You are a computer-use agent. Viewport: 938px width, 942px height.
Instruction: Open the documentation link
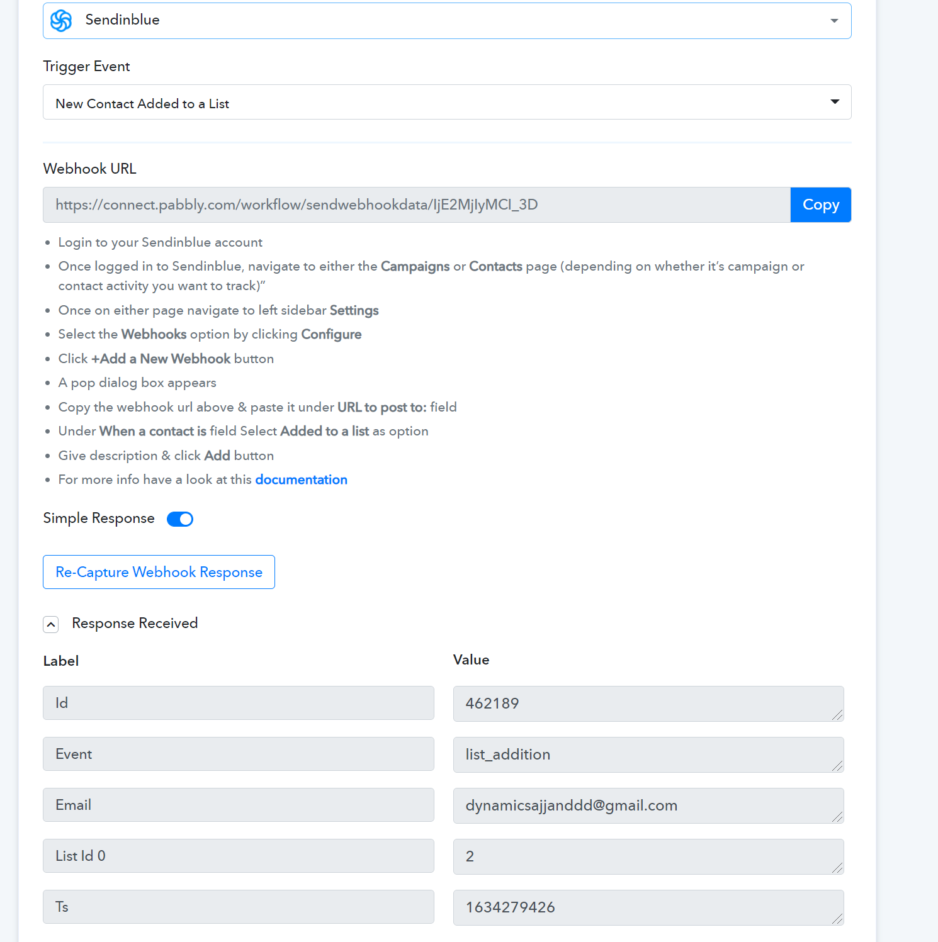pyautogui.click(x=301, y=479)
